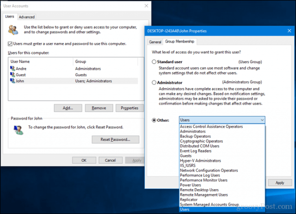Switch to the Advanced tab in User Accounts
The height and width of the screenshot is (214, 296).
click(x=27, y=17)
